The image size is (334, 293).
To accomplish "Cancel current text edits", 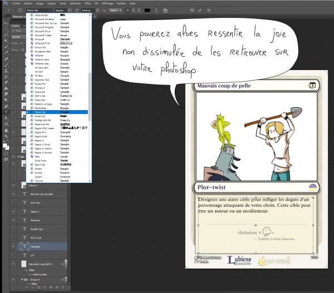I will [192, 10].
